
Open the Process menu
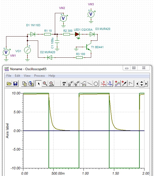(39, 76)
